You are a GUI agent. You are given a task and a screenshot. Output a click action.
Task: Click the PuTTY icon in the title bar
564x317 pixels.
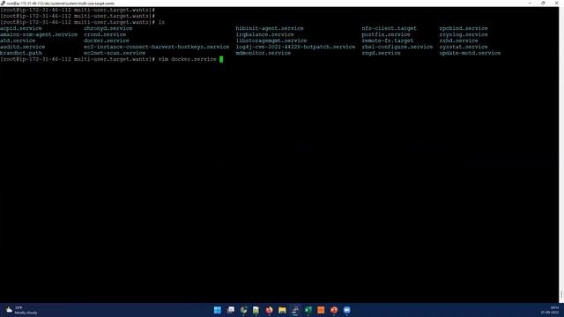pos(3,3)
